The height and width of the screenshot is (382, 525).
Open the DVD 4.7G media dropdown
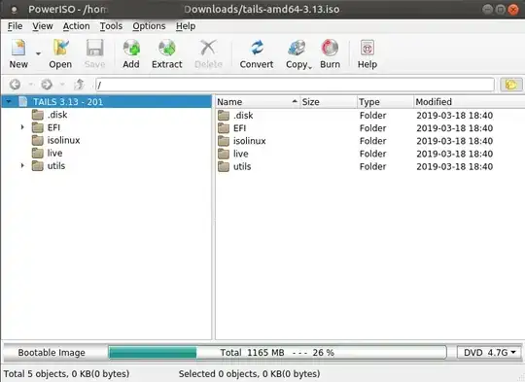pyautogui.click(x=489, y=353)
